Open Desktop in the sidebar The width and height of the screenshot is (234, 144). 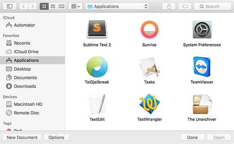click(x=32, y=69)
